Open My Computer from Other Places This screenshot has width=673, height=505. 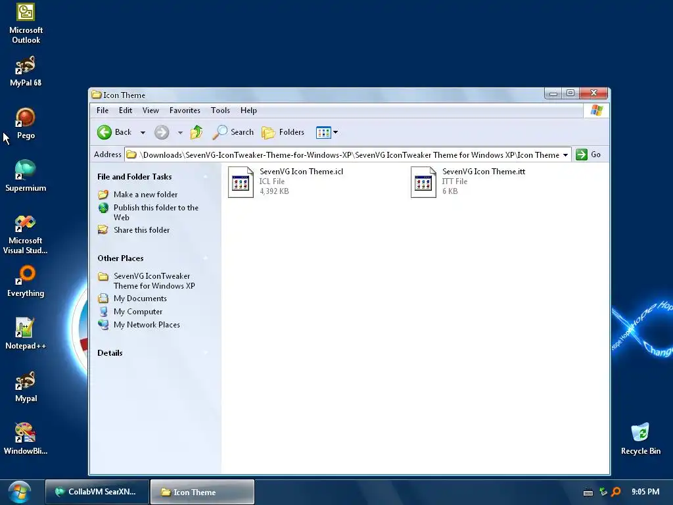pos(138,312)
